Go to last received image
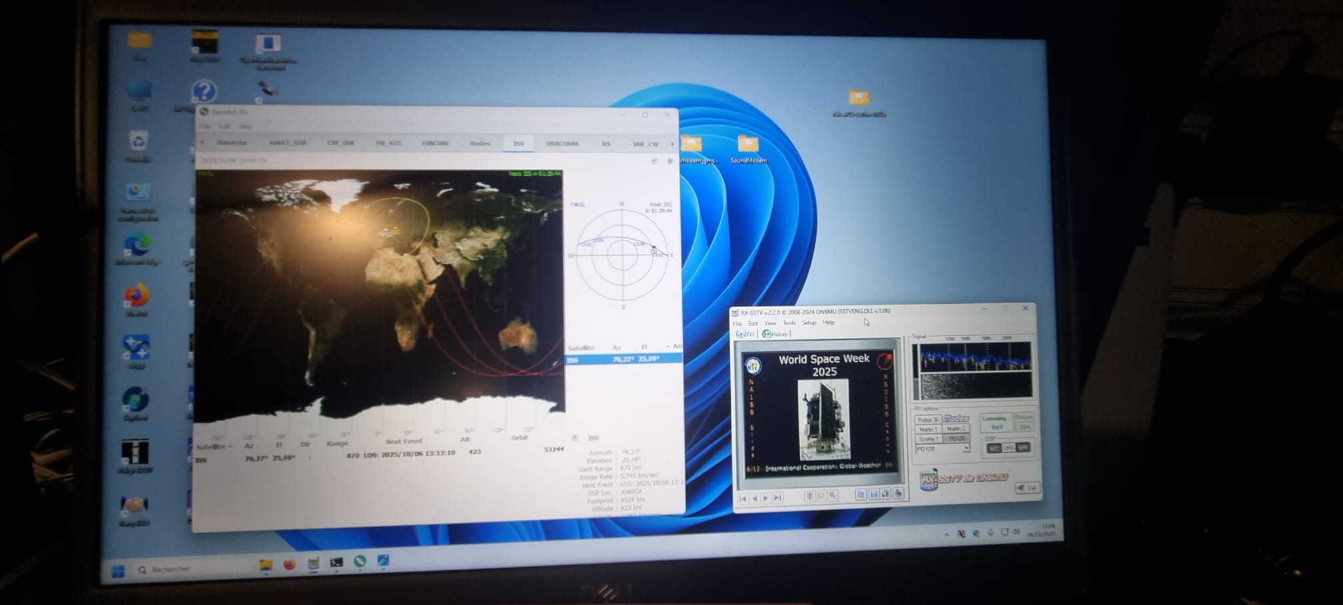Image resolution: width=1343 pixels, height=605 pixels. 777,498
